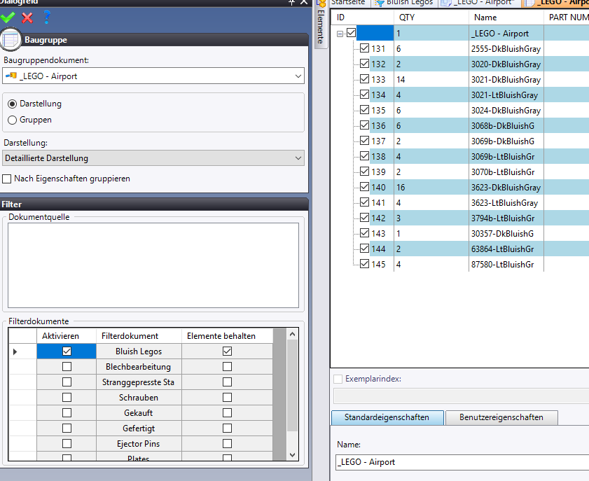Viewport: 589px width, 481px height.
Task: Click the 3794b-LtBluishGr name cell
Action: pyautogui.click(x=506, y=218)
